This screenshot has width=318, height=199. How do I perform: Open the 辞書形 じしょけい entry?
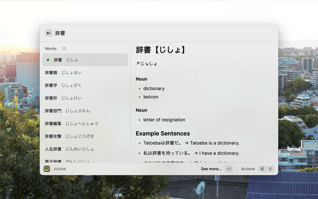pyautogui.click(x=84, y=98)
